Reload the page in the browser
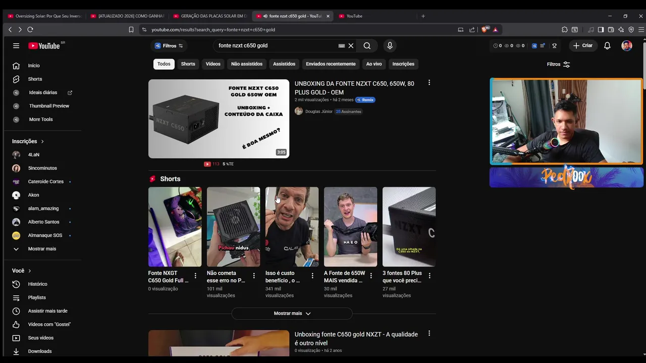646x363 pixels. coord(30,30)
